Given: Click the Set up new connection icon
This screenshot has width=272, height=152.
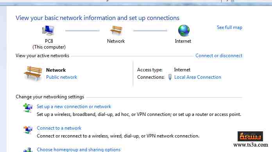Looking at the screenshot, I should point(28,108).
